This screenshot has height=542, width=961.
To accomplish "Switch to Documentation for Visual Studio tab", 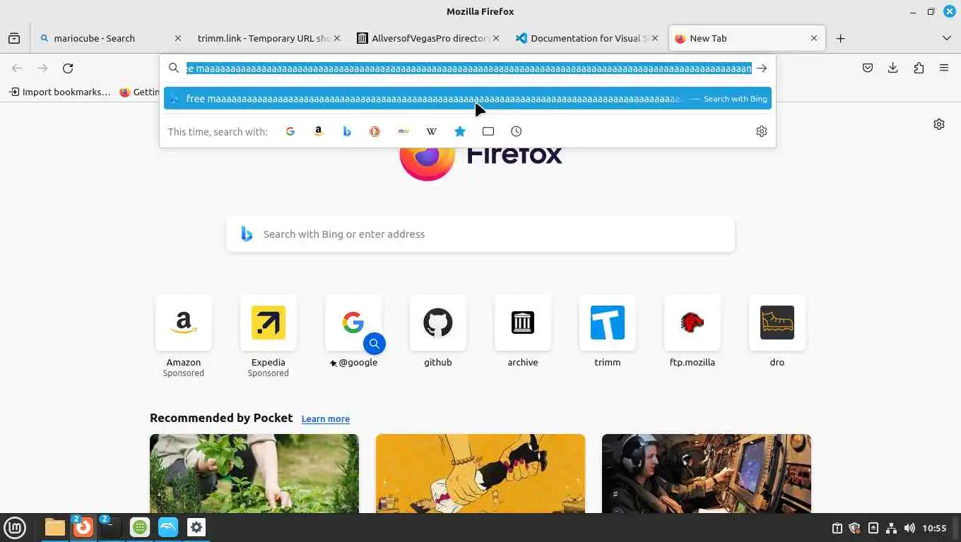I will 586,38.
